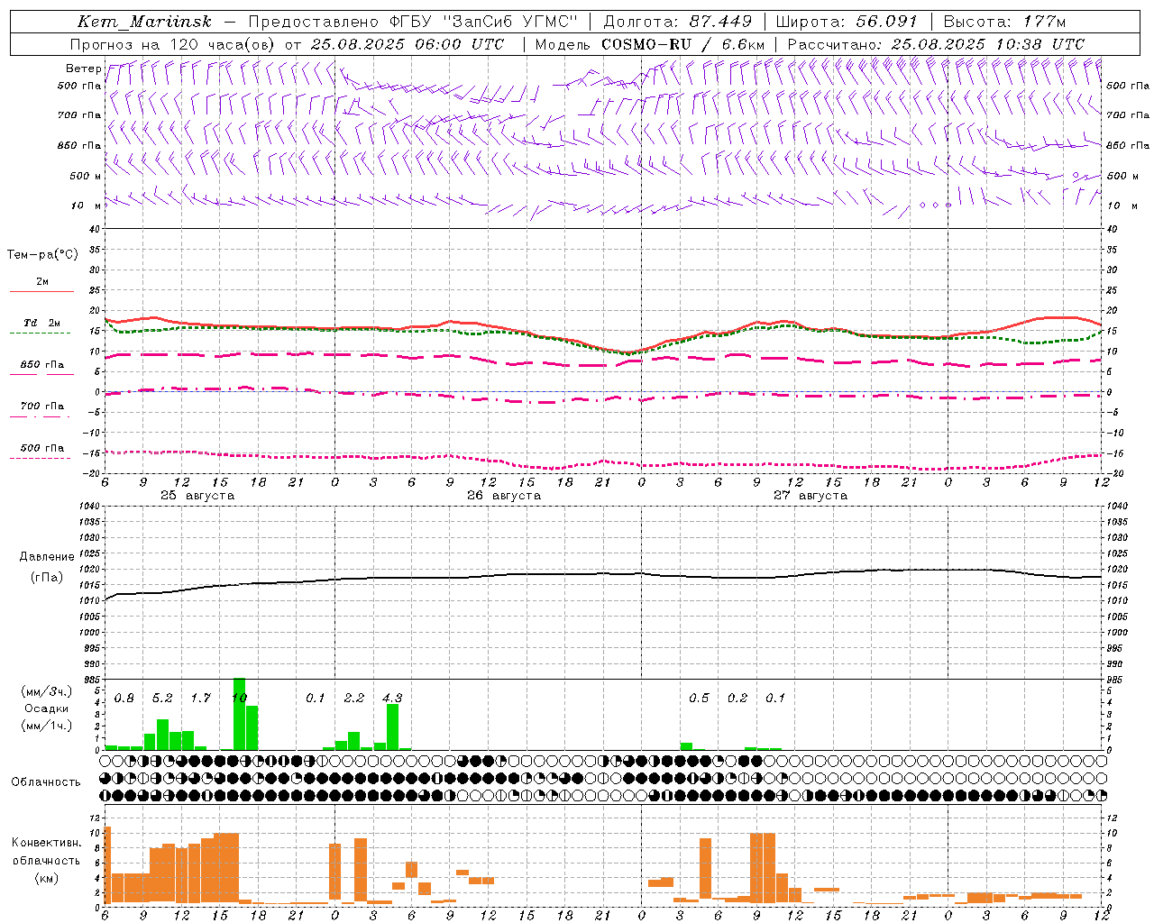This screenshot has width=1154, height=923.
Task: Click the precipitation total 4.3
Action: click(392, 699)
